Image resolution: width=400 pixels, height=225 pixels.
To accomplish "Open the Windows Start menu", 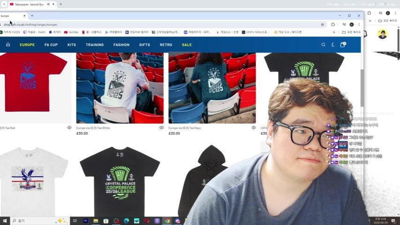I will pos(5,221).
